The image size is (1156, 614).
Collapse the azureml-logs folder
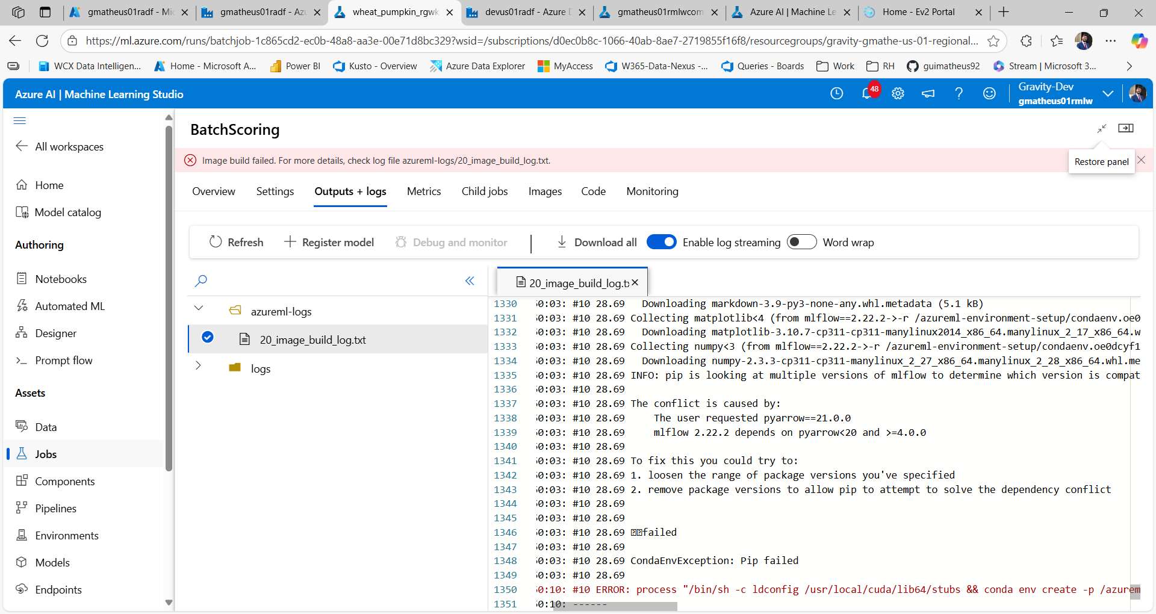tap(199, 308)
